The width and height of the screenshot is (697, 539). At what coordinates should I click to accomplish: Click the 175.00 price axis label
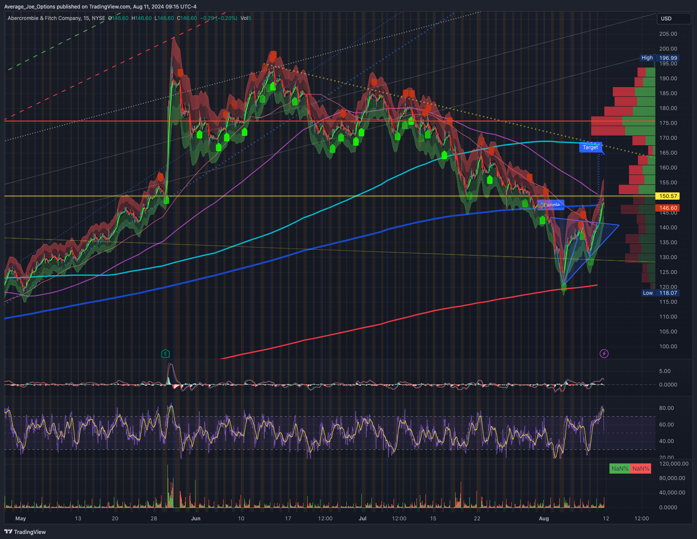click(x=668, y=123)
